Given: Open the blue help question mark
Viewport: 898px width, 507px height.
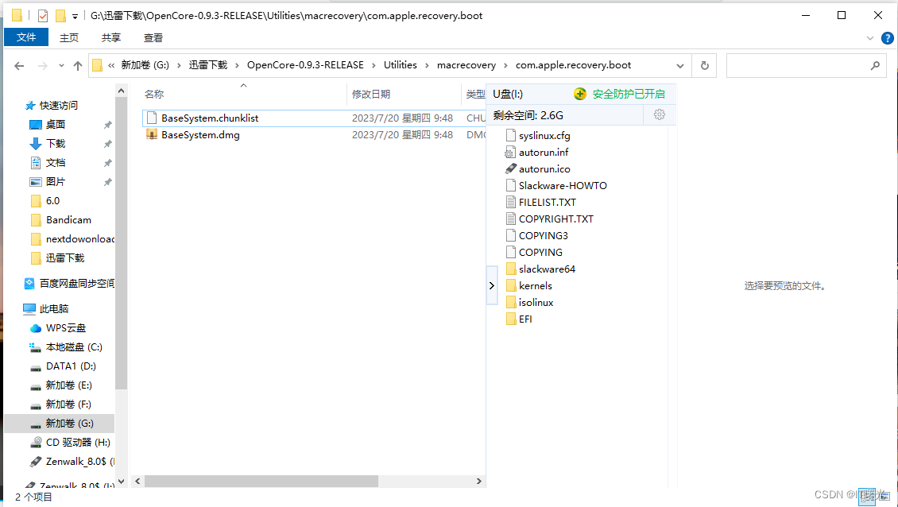Looking at the screenshot, I should coord(887,38).
